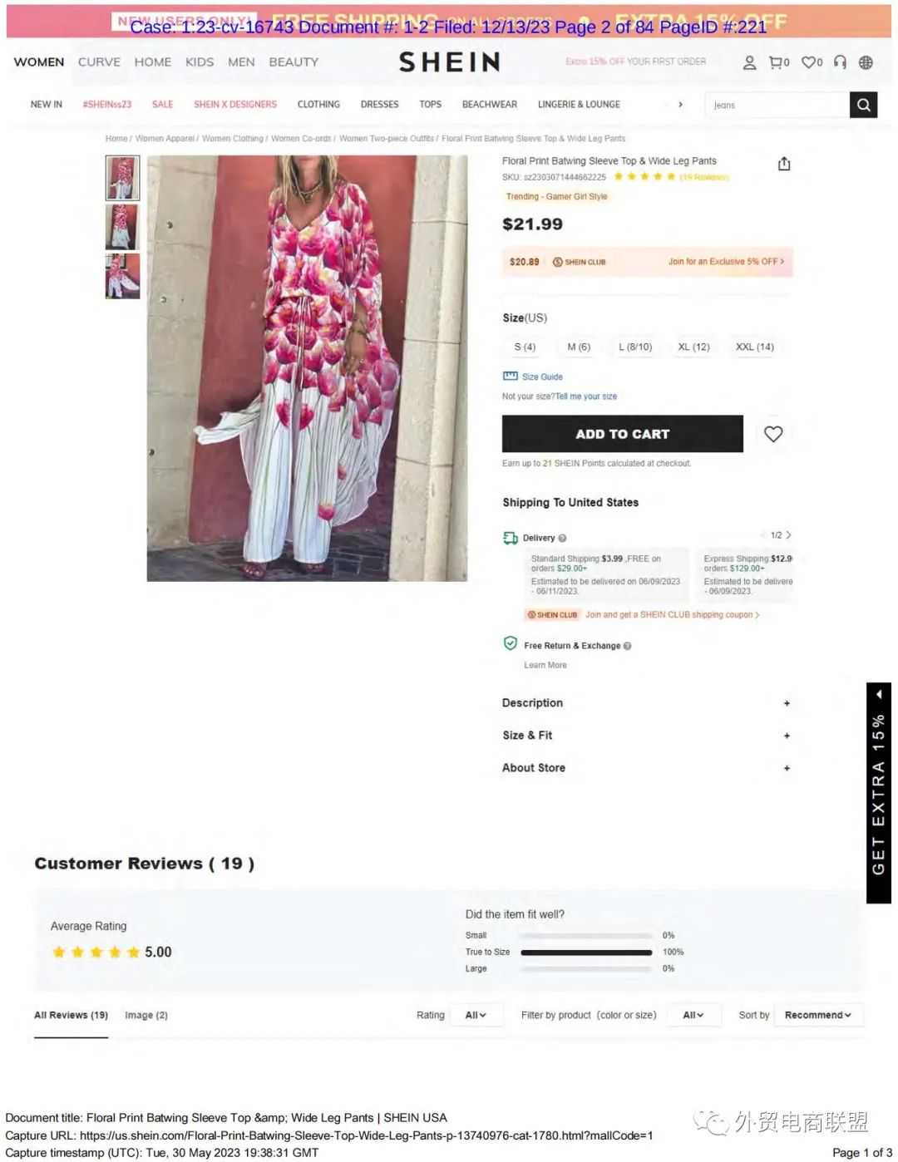Open the globe language selector icon

point(866,62)
